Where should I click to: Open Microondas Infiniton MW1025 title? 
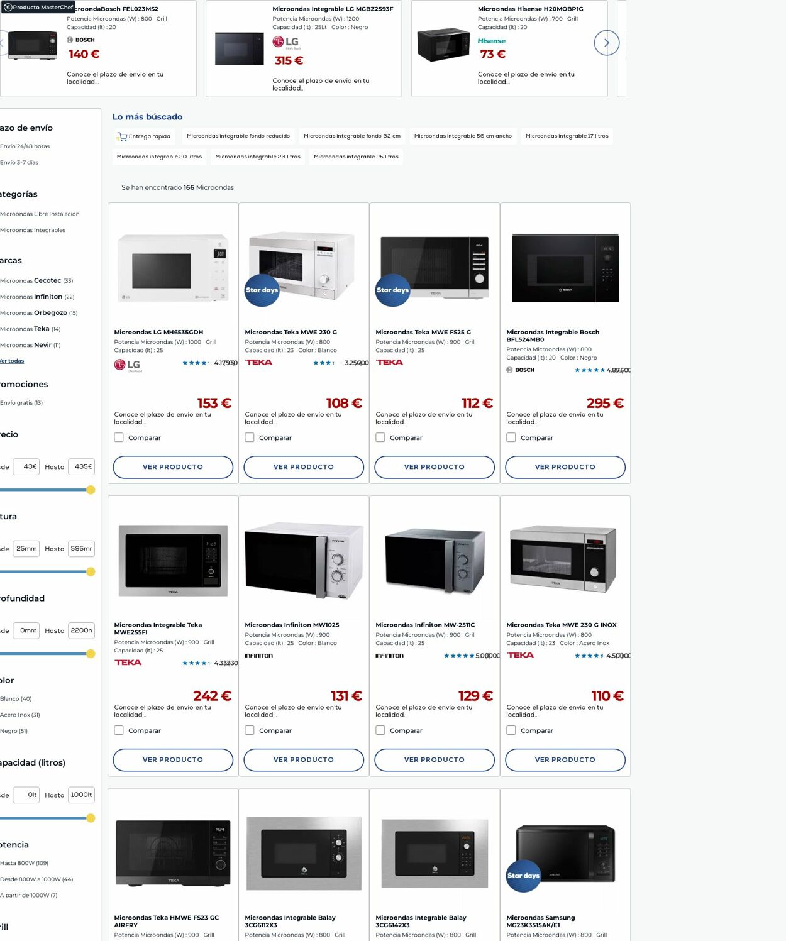pyautogui.click(x=292, y=625)
